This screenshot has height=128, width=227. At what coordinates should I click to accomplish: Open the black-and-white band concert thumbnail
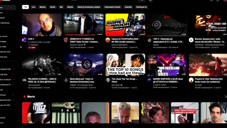pos(42,65)
